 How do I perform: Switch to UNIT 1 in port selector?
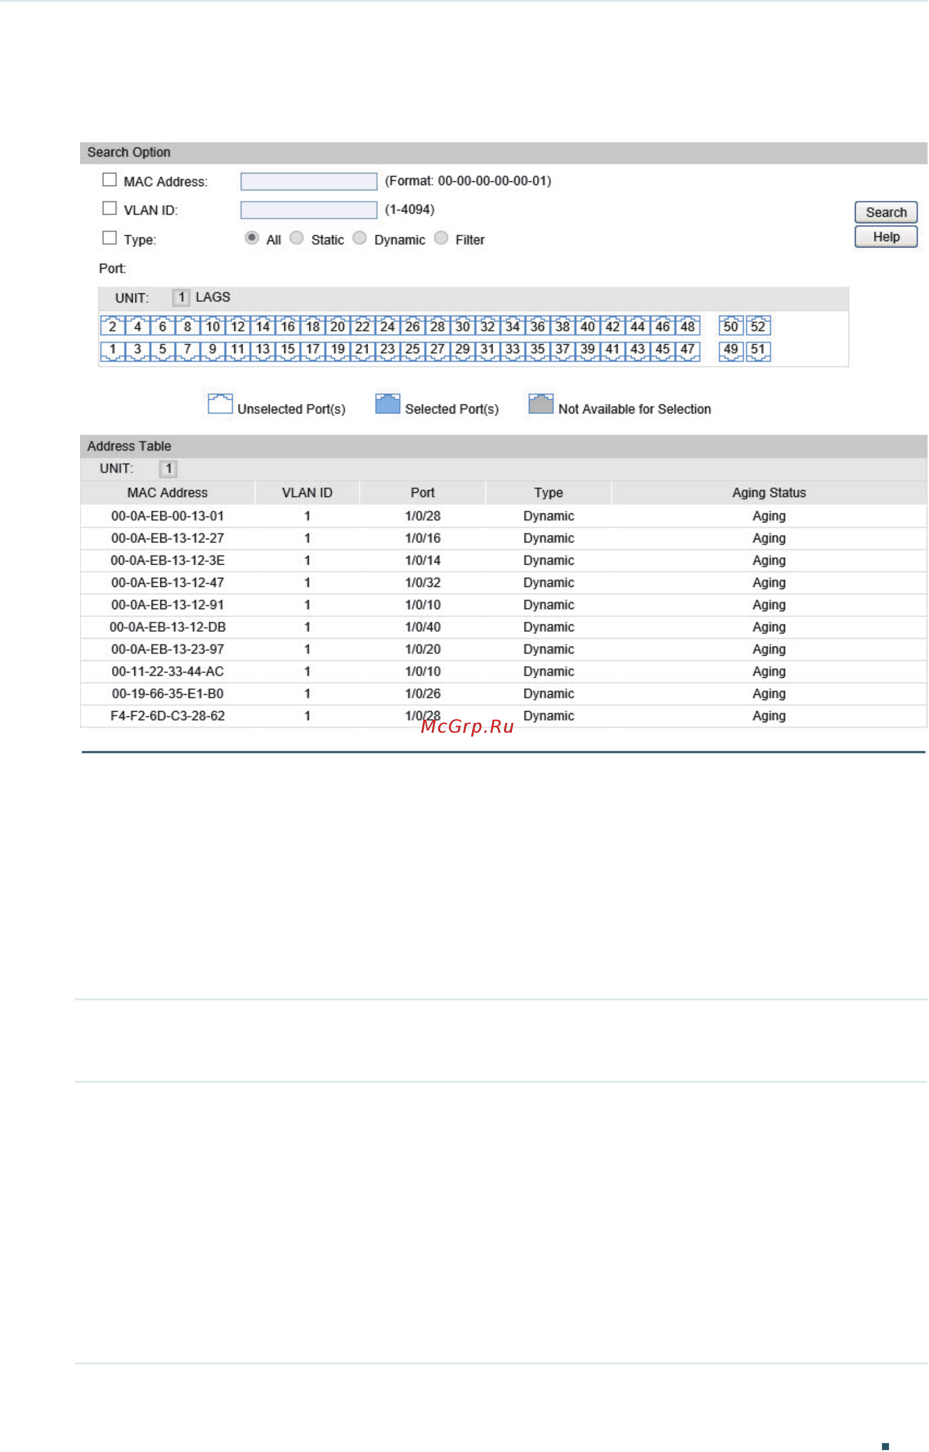click(181, 297)
